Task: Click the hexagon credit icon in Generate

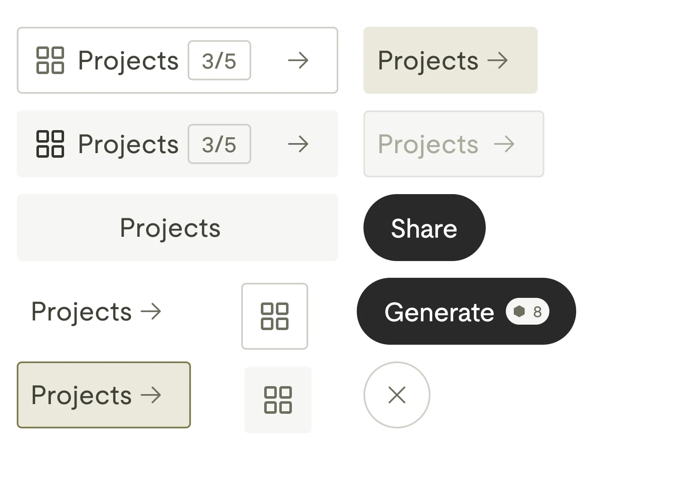Action: point(519,311)
